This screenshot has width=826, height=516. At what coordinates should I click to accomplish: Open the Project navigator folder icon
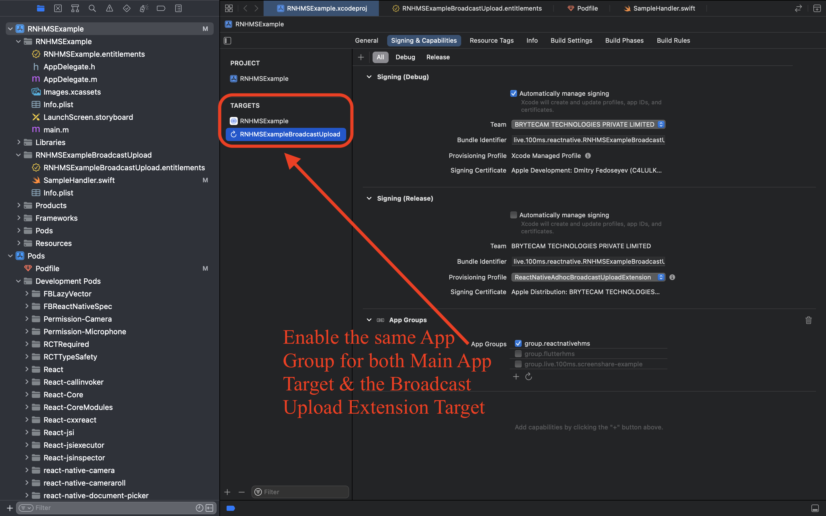tap(41, 8)
